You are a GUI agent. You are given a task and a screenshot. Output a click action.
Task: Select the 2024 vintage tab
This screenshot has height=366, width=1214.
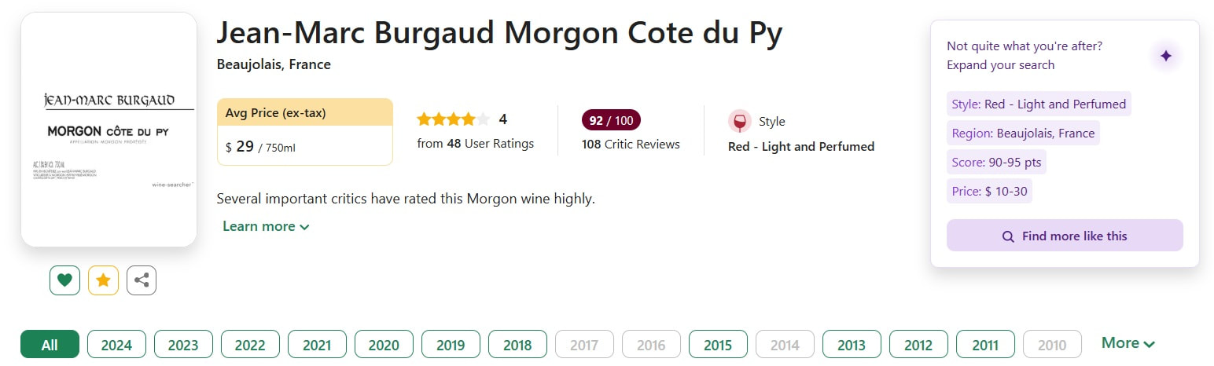[116, 345]
